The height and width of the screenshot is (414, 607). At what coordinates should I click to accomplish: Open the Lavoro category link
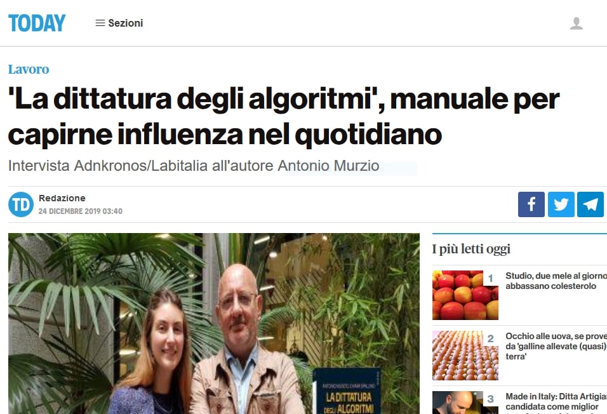click(29, 69)
